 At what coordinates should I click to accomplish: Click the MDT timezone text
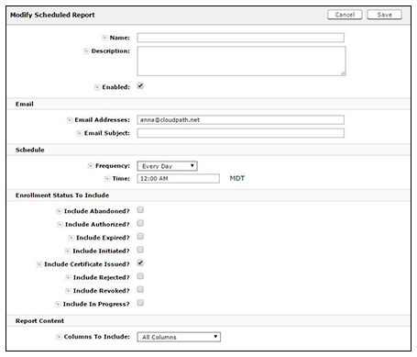(x=237, y=178)
